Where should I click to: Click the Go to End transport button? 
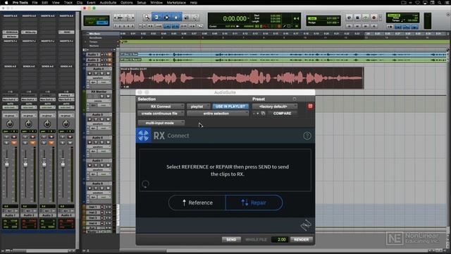click(x=374, y=26)
